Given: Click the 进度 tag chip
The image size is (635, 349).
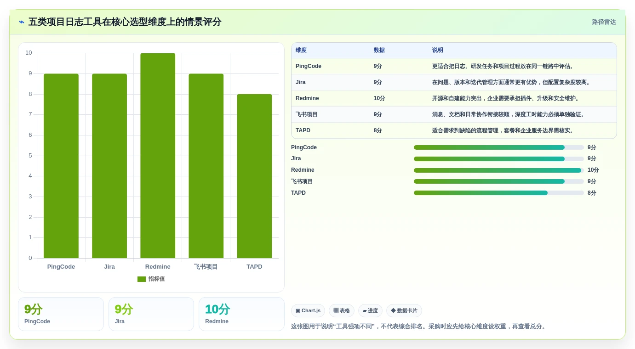Looking at the screenshot, I should point(370,311).
